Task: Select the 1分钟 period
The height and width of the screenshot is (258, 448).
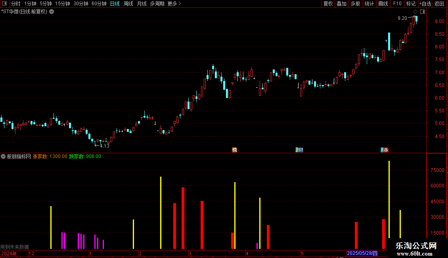Action: (30, 4)
